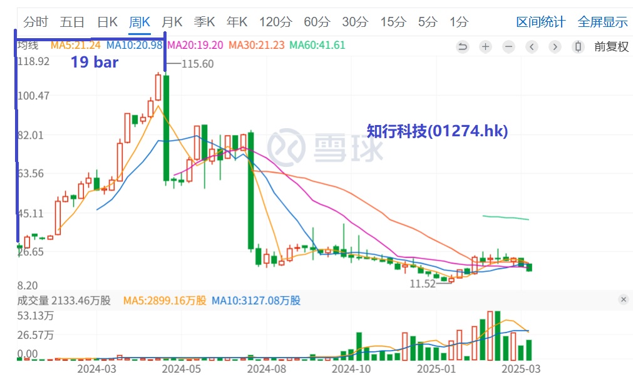Click the undo/reset chart arrow icon

pos(463,47)
